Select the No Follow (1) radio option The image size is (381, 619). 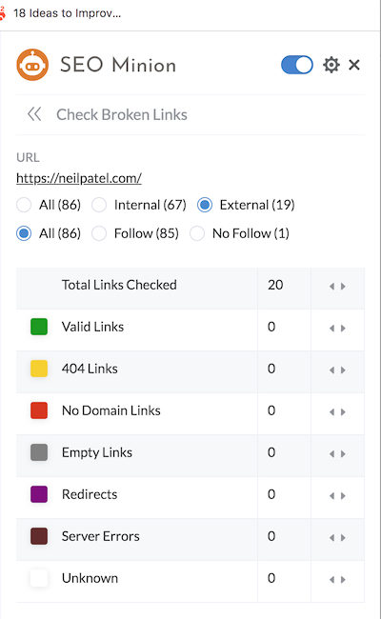[197, 233]
